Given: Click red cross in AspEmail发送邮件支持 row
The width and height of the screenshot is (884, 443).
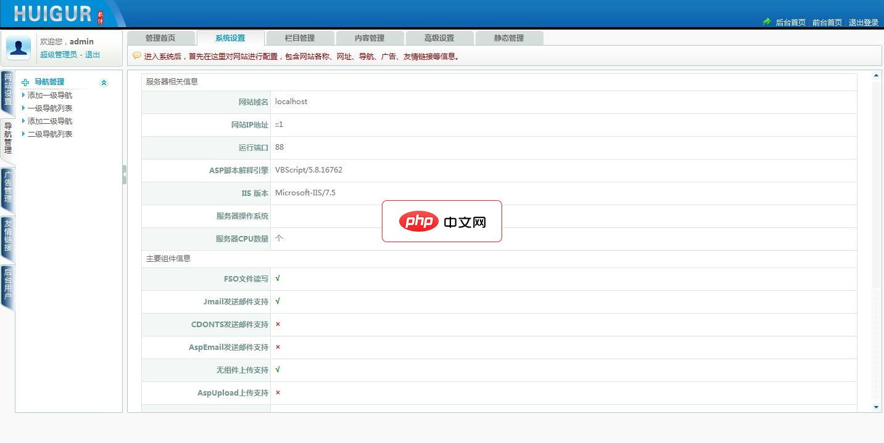Looking at the screenshot, I should pyautogui.click(x=278, y=347).
